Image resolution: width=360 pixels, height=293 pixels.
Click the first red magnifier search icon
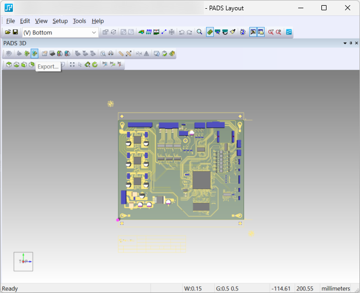tap(271, 32)
